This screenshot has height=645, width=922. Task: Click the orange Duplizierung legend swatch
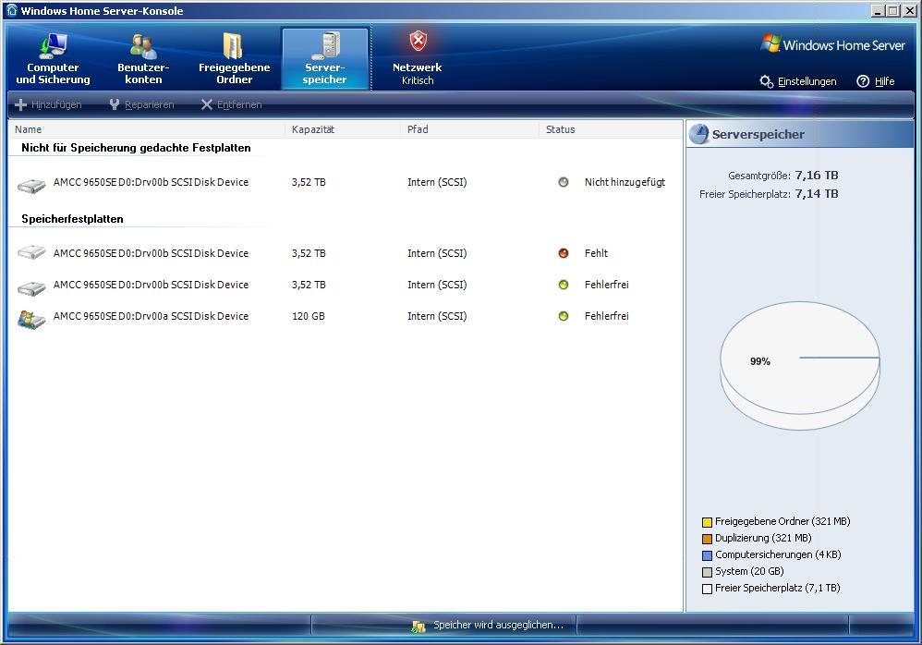(x=708, y=539)
